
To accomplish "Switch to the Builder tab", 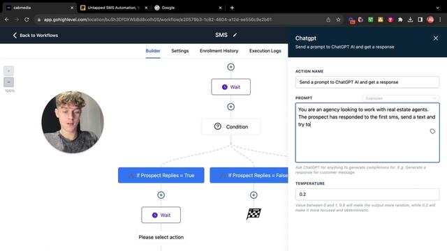I will 153,51.
